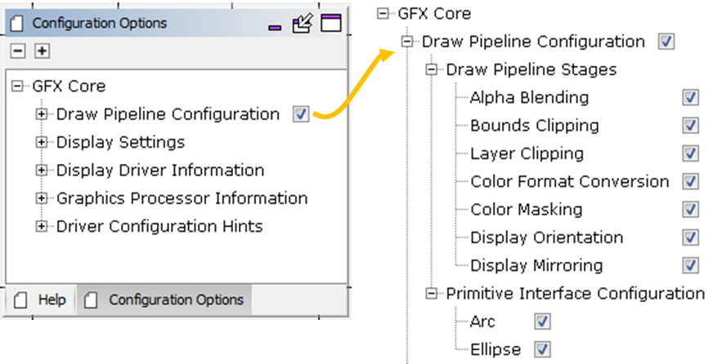Toggle the Color Masking checkbox
Viewport: 722px width, 364px height.
(x=690, y=210)
